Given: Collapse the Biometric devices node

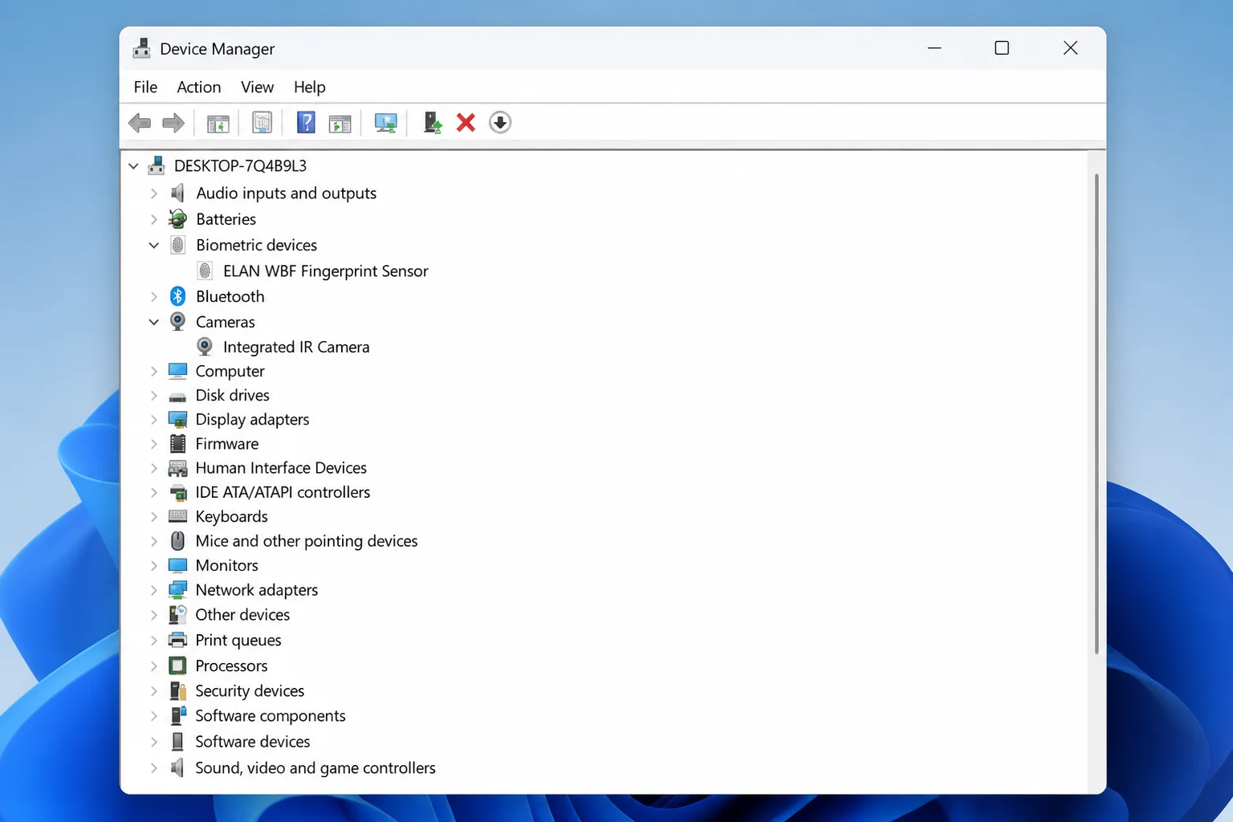Looking at the screenshot, I should click(x=154, y=245).
